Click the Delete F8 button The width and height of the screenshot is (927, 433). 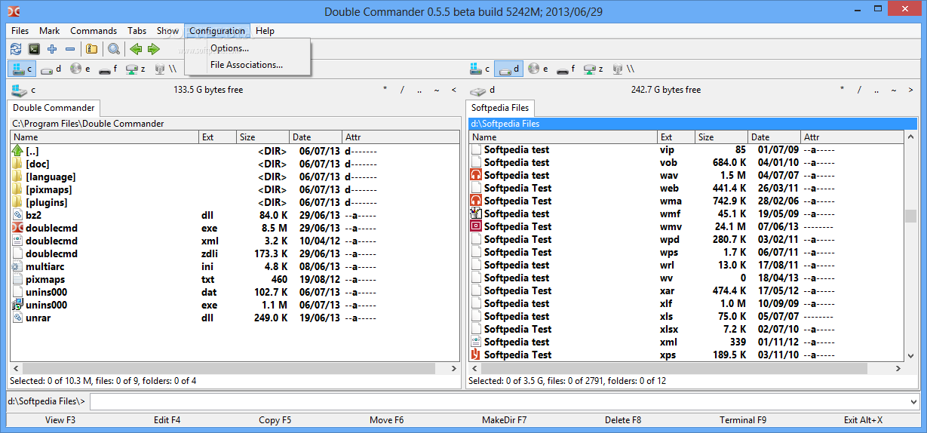pyautogui.click(x=623, y=420)
